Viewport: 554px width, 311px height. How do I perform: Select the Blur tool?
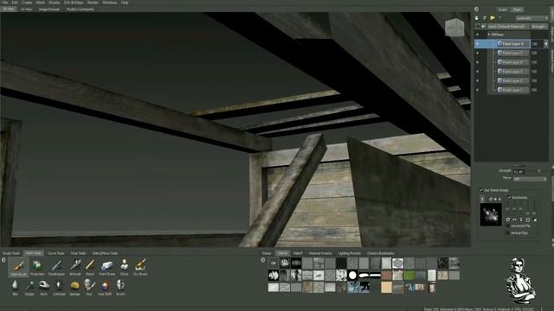click(x=15, y=288)
